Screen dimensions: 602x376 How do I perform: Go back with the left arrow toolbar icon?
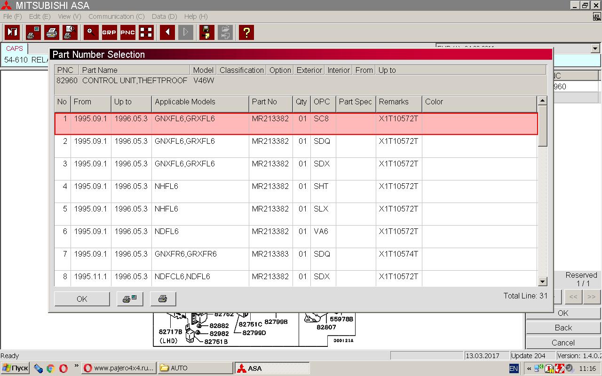(167, 32)
